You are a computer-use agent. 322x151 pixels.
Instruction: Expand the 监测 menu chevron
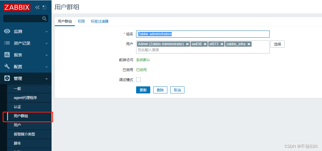47,31
